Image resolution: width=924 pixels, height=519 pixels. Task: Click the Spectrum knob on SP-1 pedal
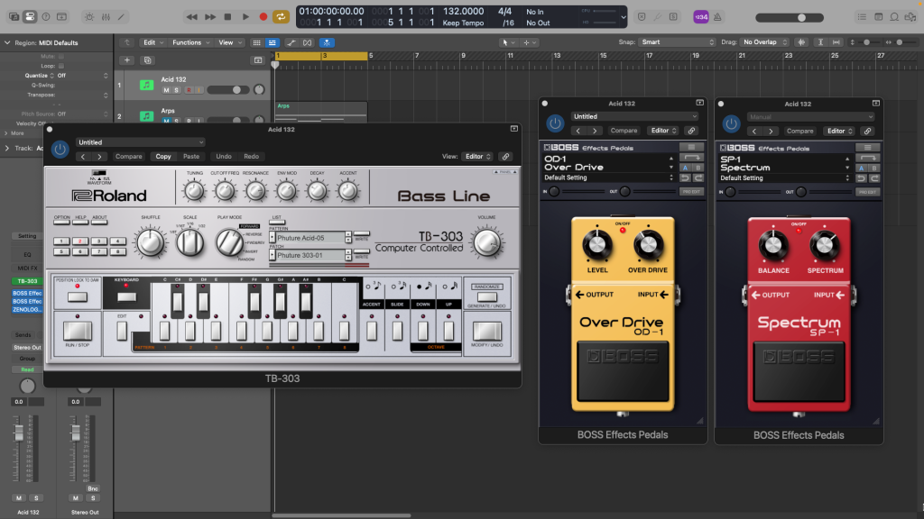(825, 246)
